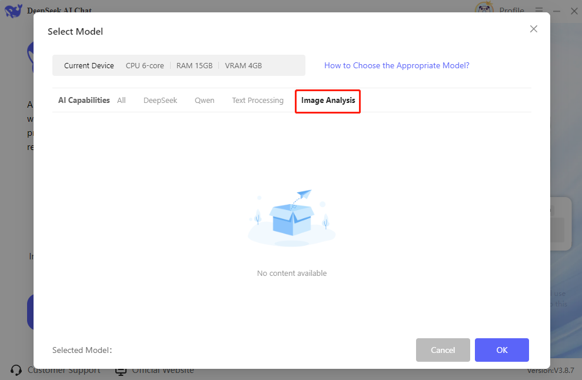Click the 'Selected Model:' label
Viewport: 582px width, 380px height.
(82, 350)
